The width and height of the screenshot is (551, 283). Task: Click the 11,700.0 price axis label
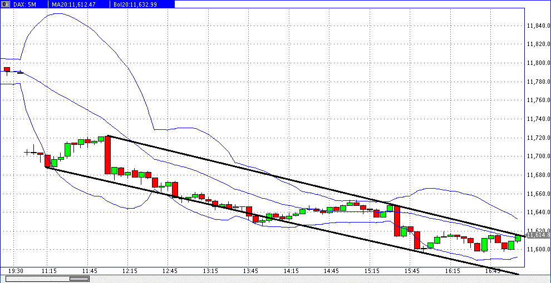click(538, 156)
